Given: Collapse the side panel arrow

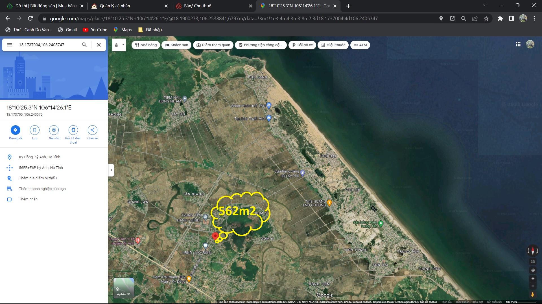Looking at the screenshot, I should coord(111,170).
